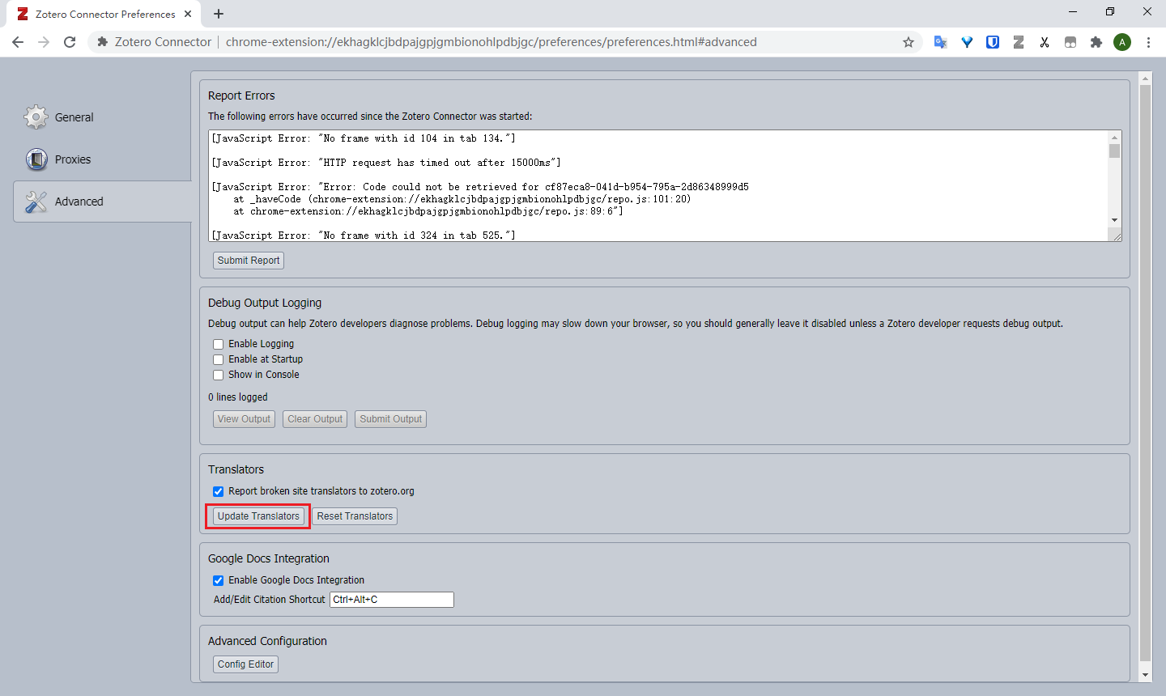This screenshot has width=1166, height=696.
Task: Click the General gear icon
Action: coord(36,117)
